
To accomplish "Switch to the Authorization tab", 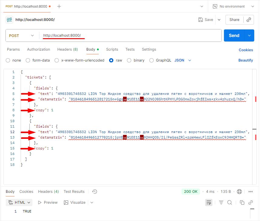I will click(x=38, y=49).
